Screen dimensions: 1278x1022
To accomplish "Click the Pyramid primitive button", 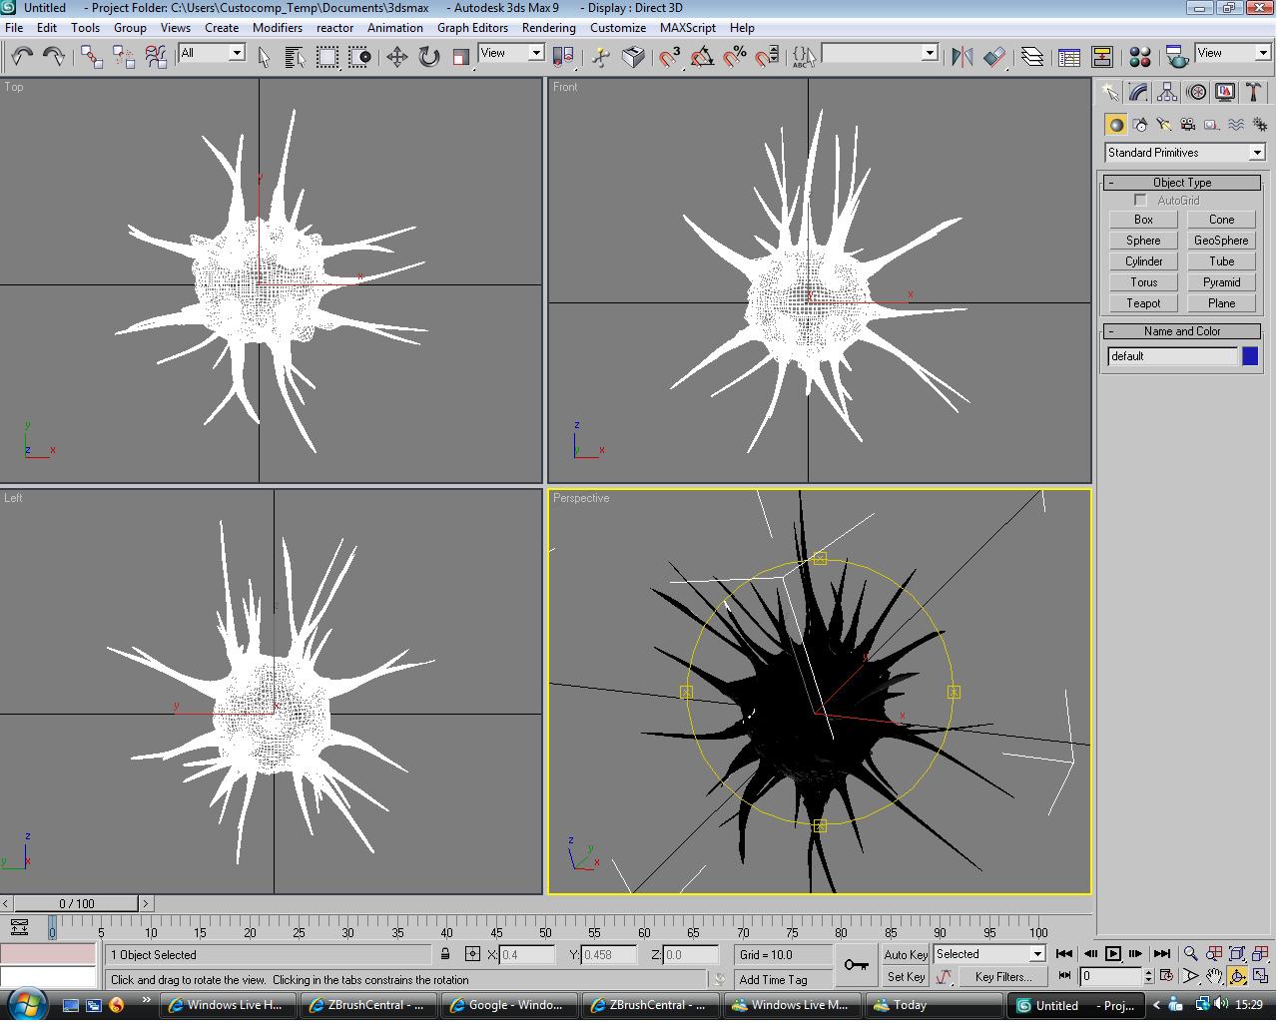I will pos(1221,282).
